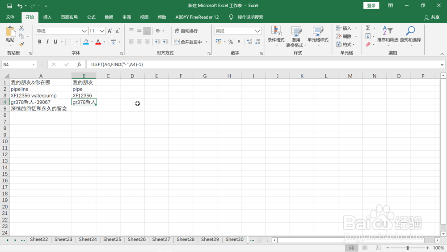This screenshot has height=252, width=447.
Task: Open Find and Select magnifier
Action: tap(410, 36)
